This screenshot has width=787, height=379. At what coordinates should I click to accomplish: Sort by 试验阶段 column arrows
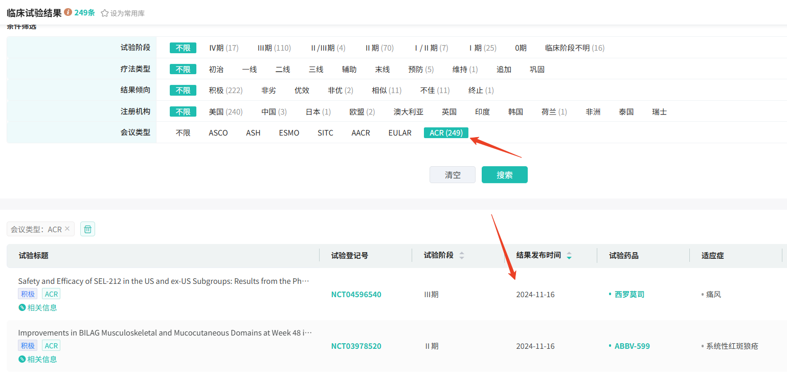[462, 255]
